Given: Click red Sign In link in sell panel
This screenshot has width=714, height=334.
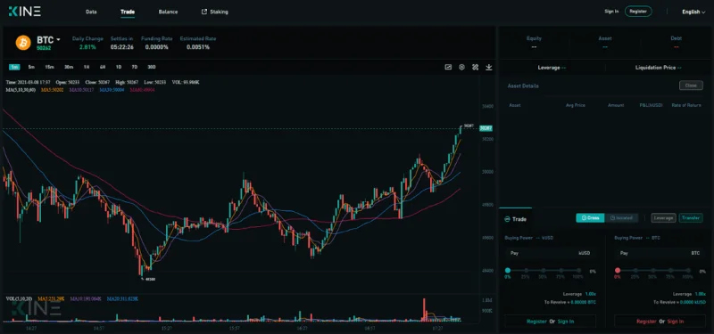Looking at the screenshot, I should pos(676,322).
